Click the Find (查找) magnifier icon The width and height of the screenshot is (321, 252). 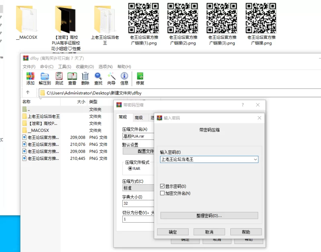[x=98, y=79]
